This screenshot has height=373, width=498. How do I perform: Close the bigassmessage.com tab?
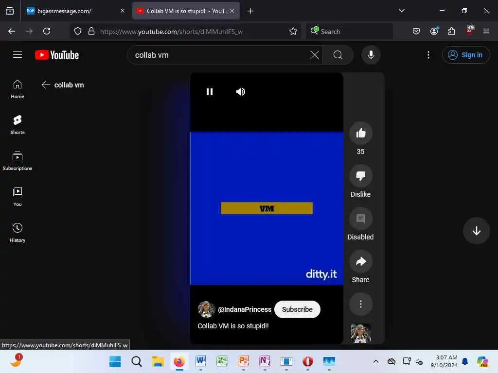point(122,11)
